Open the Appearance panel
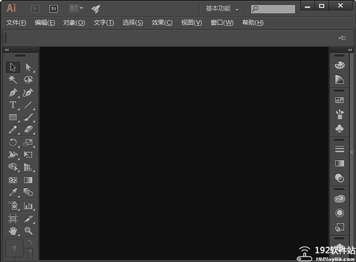Viewport: 356px width, 262px height. point(339,213)
